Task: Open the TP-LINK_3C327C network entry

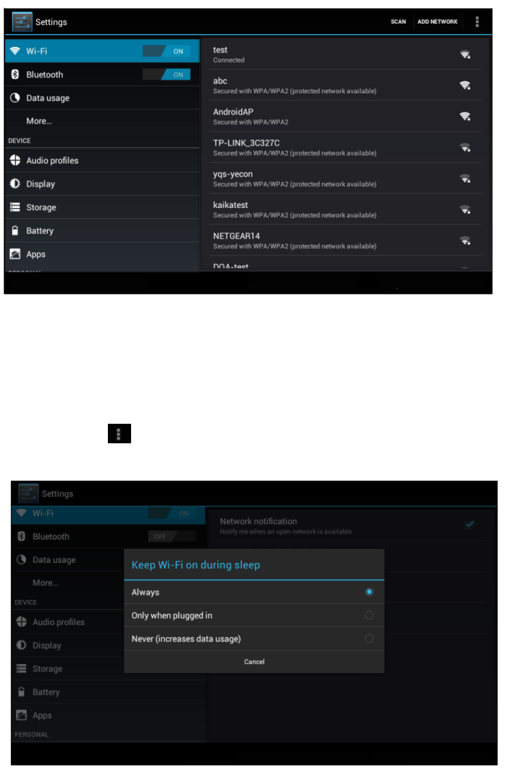Action: [346, 147]
